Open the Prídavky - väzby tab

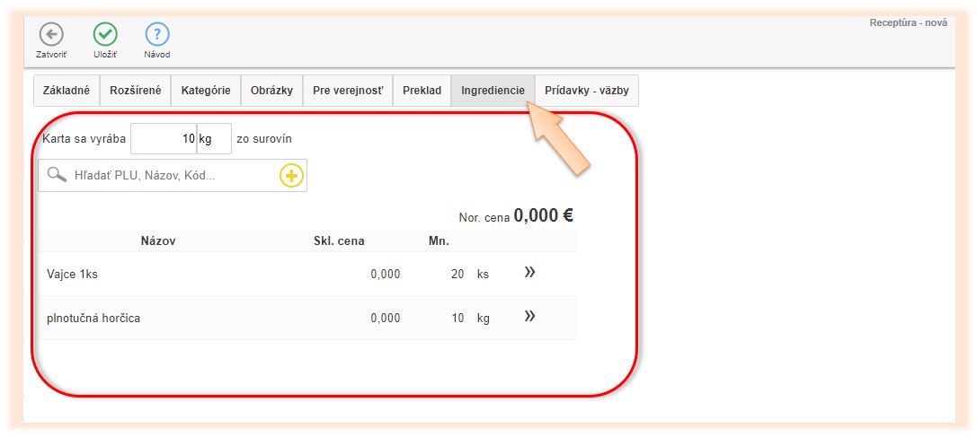click(586, 91)
